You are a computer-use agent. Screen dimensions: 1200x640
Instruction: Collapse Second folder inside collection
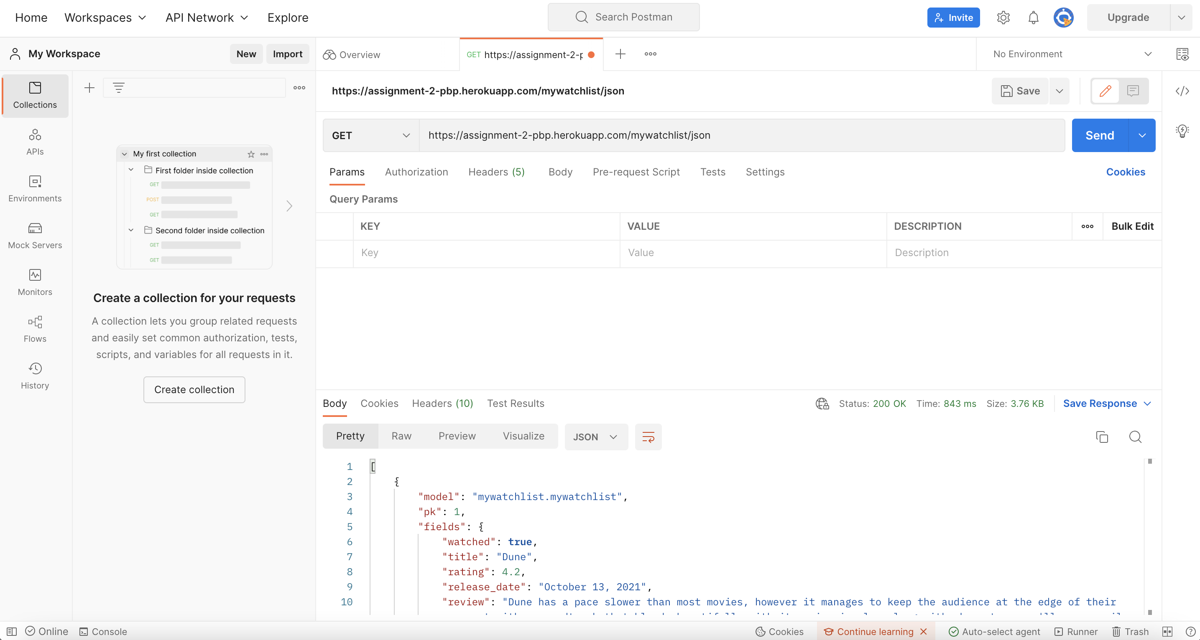click(x=131, y=230)
